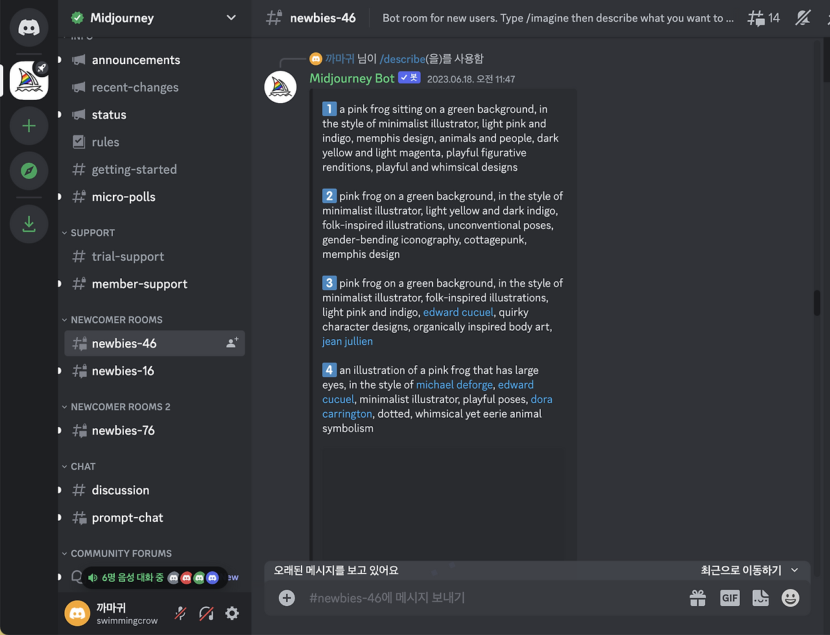830x635 pixels.
Task: Collapse the SUPPORT category
Action: 88,233
